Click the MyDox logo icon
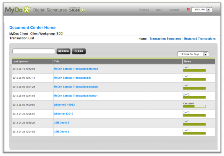 click(x=18, y=10)
